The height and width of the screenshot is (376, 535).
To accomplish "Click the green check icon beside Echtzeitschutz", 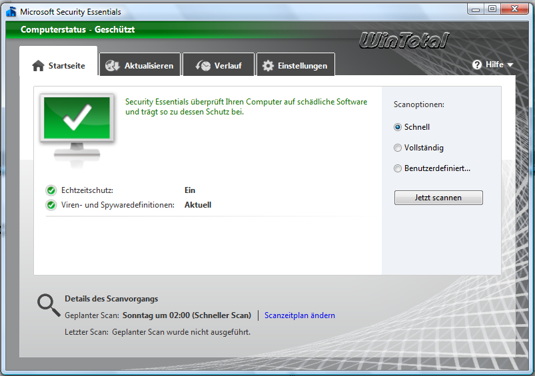I will [x=51, y=190].
